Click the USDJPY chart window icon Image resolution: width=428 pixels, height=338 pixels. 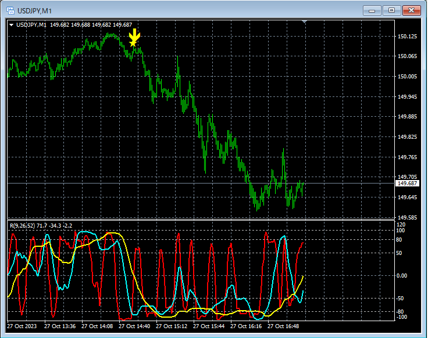(10, 10)
